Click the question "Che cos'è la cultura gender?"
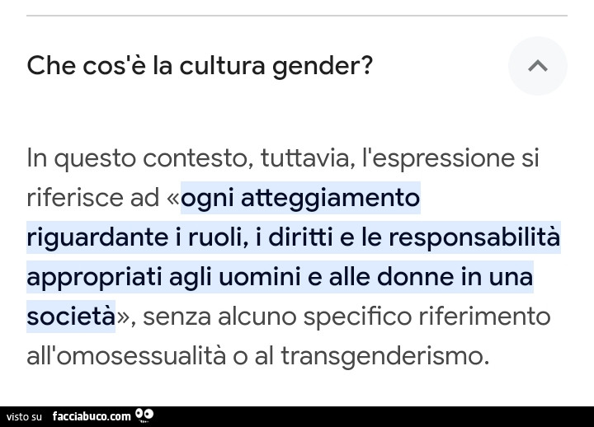The height and width of the screenshot is (427, 594). pyautogui.click(x=200, y=66)
